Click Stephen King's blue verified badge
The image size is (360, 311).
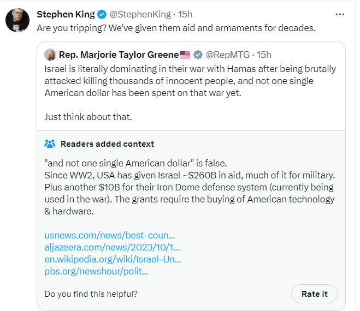[102, 14]
